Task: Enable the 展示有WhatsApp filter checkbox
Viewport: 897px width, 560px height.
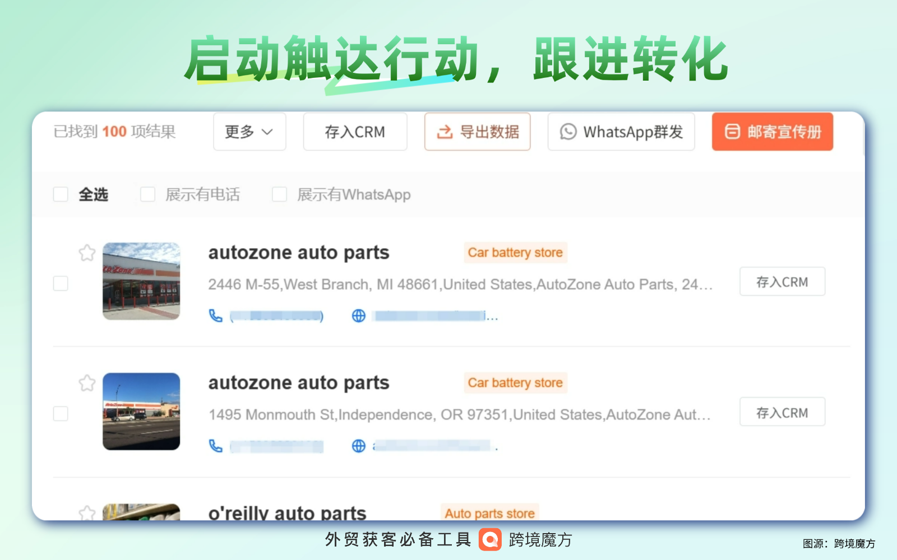Action: [279, 194]
